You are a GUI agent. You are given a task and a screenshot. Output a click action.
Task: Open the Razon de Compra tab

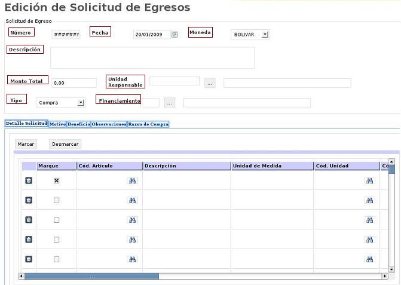click(x=148, y=124)
